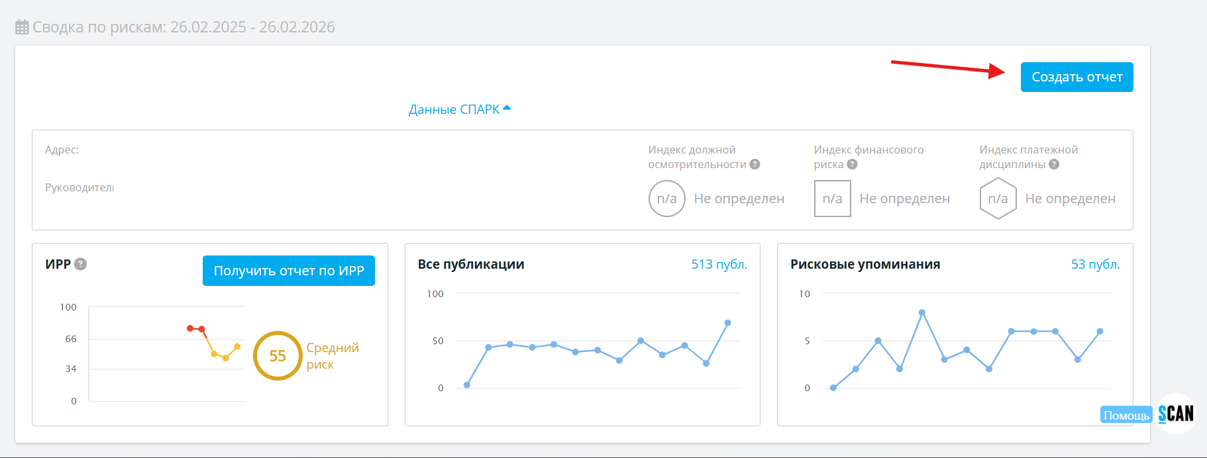Click Получить отчет по ИРР button
The height and width of the screenshot is (458, 1207).
click(289, 271)
